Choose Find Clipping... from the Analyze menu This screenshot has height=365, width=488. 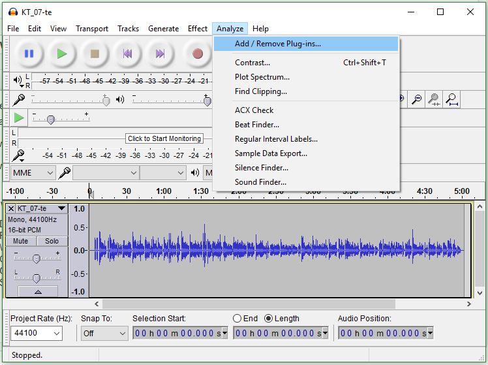(306, 91)
